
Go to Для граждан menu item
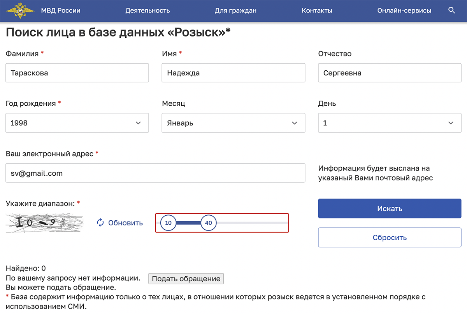(235, 10)
